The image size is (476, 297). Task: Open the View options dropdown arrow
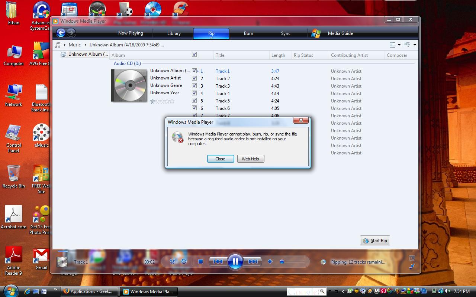coord(415,45)
